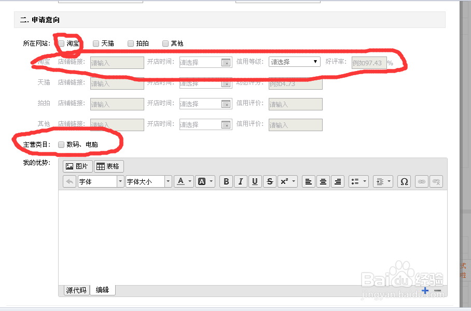
Task: Click the indent icon
Action: click(380, 181)
